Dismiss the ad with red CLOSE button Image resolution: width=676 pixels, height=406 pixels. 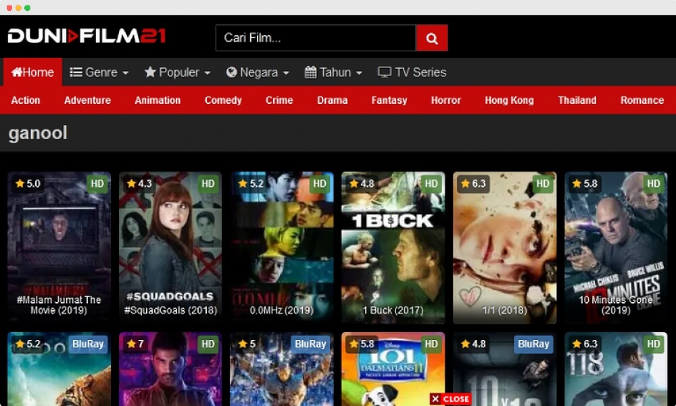pyautogui.click(x=450, y=399)
